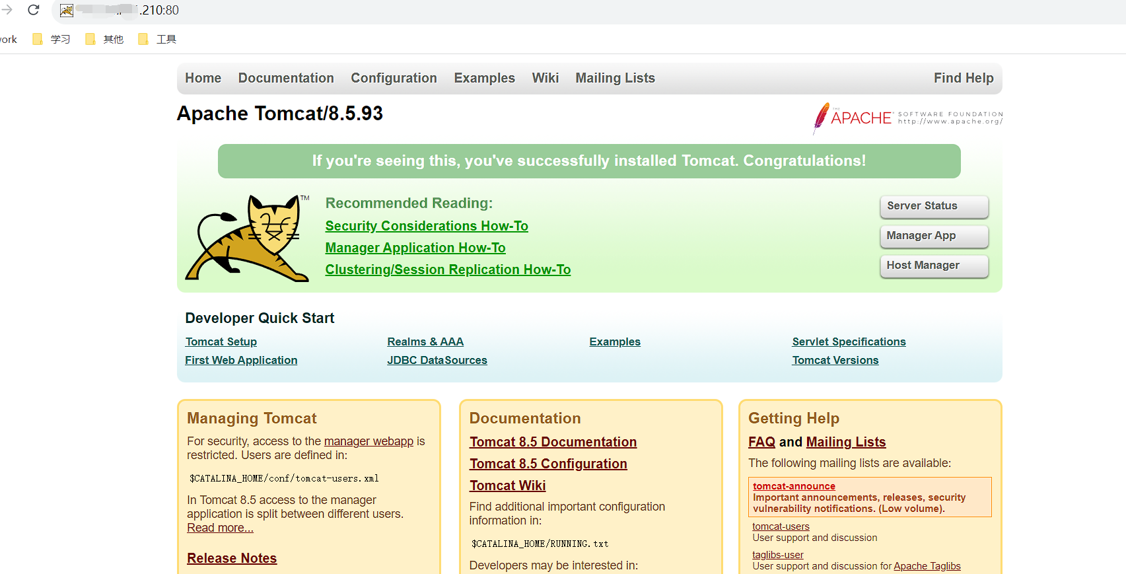Open the 学习 bookmark folder
The width and height of the screenshot is (1126, 574).
click(x=52, y=40)
